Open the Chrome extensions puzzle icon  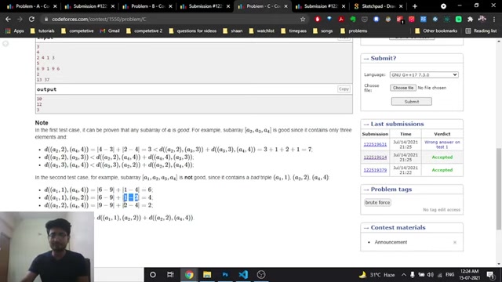tap(470, 19)
